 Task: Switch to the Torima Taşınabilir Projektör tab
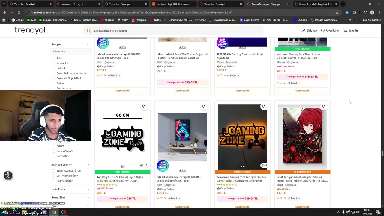315,4
